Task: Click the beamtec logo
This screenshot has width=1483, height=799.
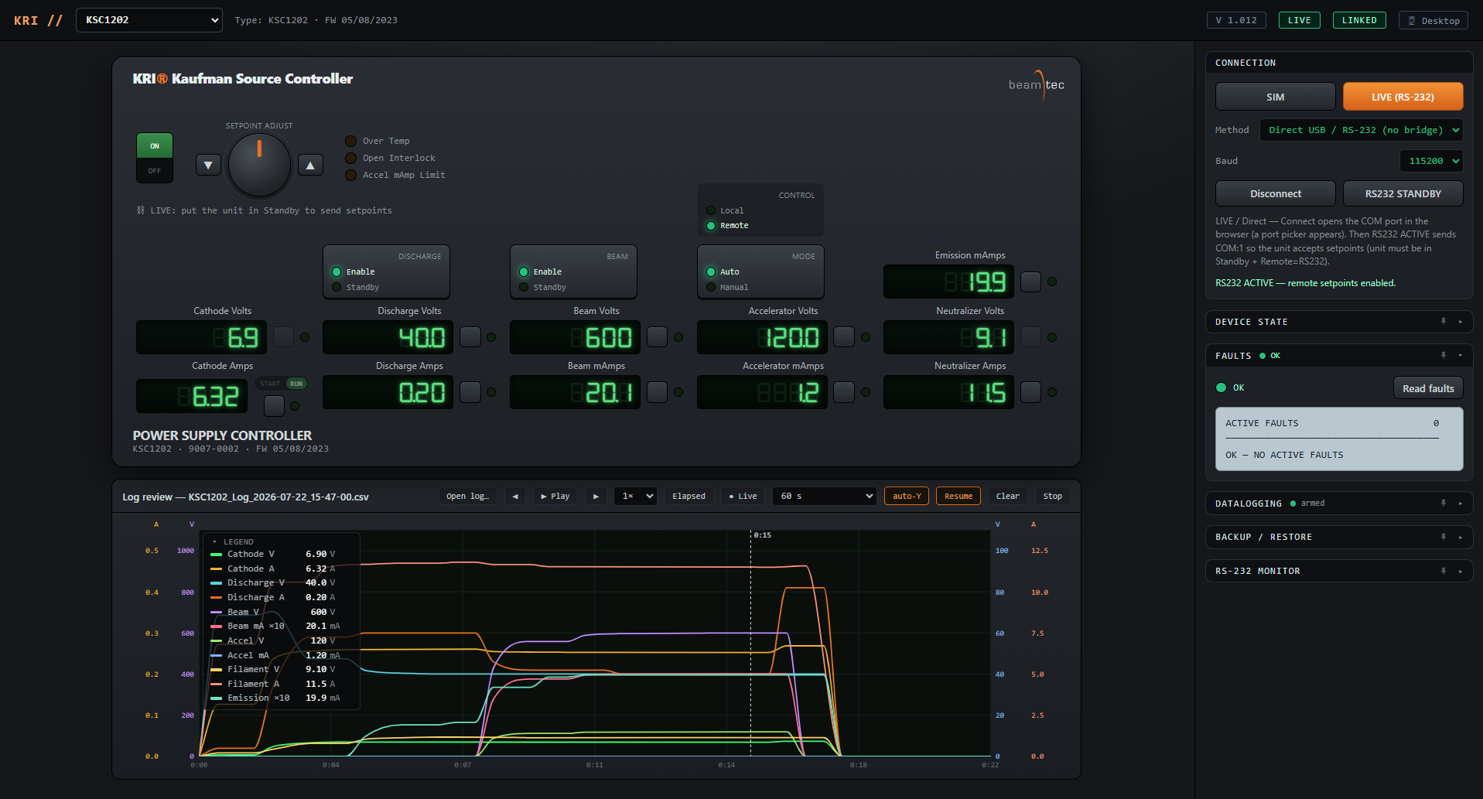Action: [1037, 85]
